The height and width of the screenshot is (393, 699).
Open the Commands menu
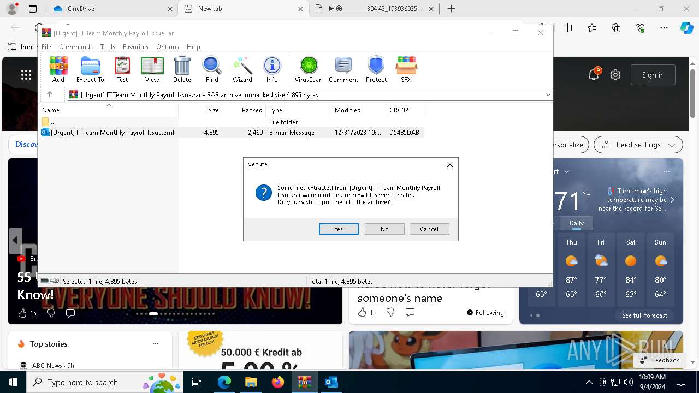tap(76, 47)
